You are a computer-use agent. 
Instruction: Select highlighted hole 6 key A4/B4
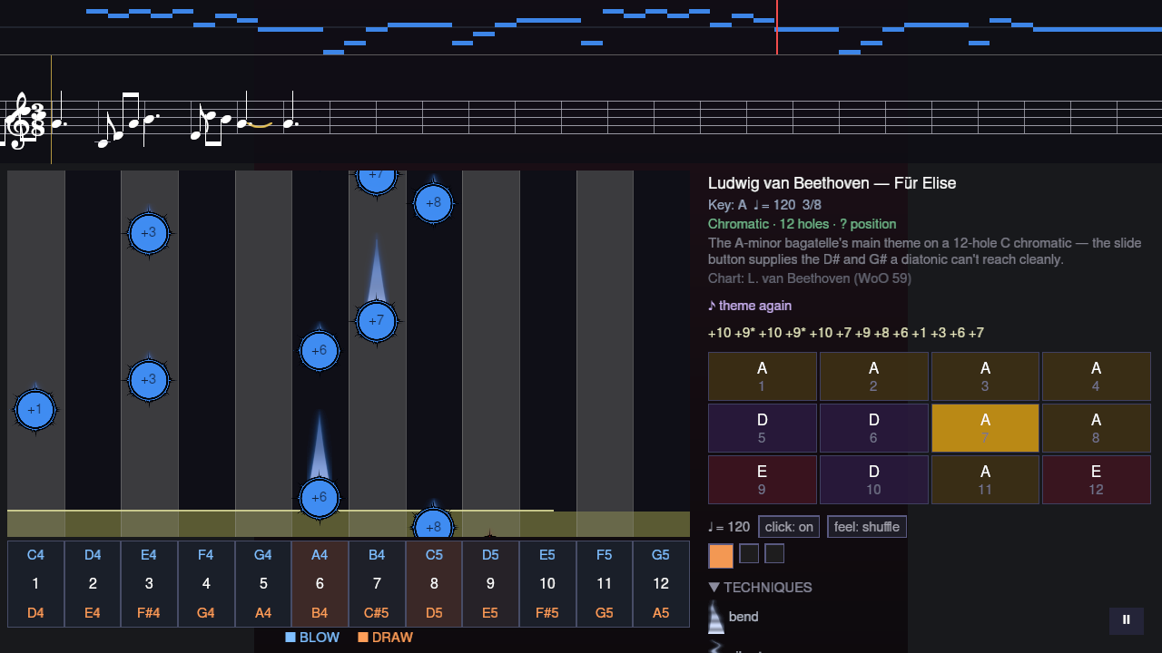tap(320, 584)
